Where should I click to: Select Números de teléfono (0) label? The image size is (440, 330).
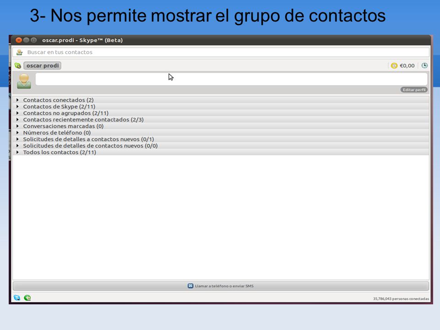pyautogui.click(x=57, y=132)
